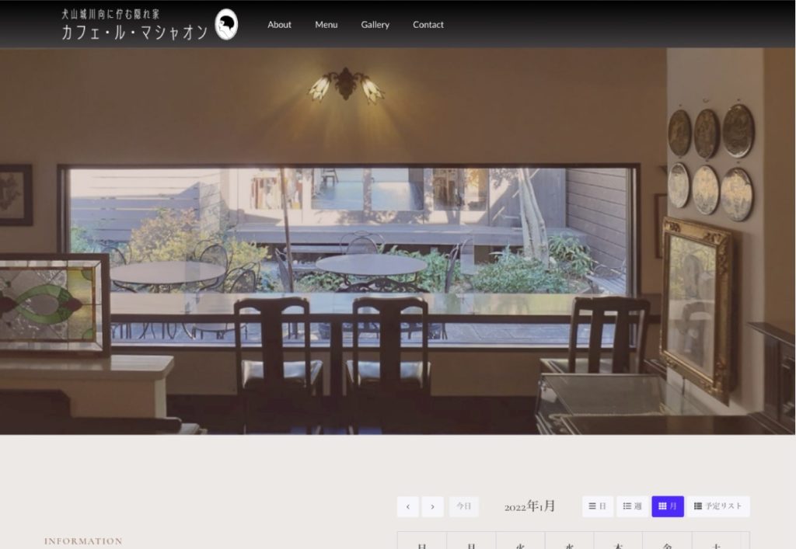Click the oval cafe logo icon
The image size is (796, 549).
pyautogui.click(x=226, y=25)
